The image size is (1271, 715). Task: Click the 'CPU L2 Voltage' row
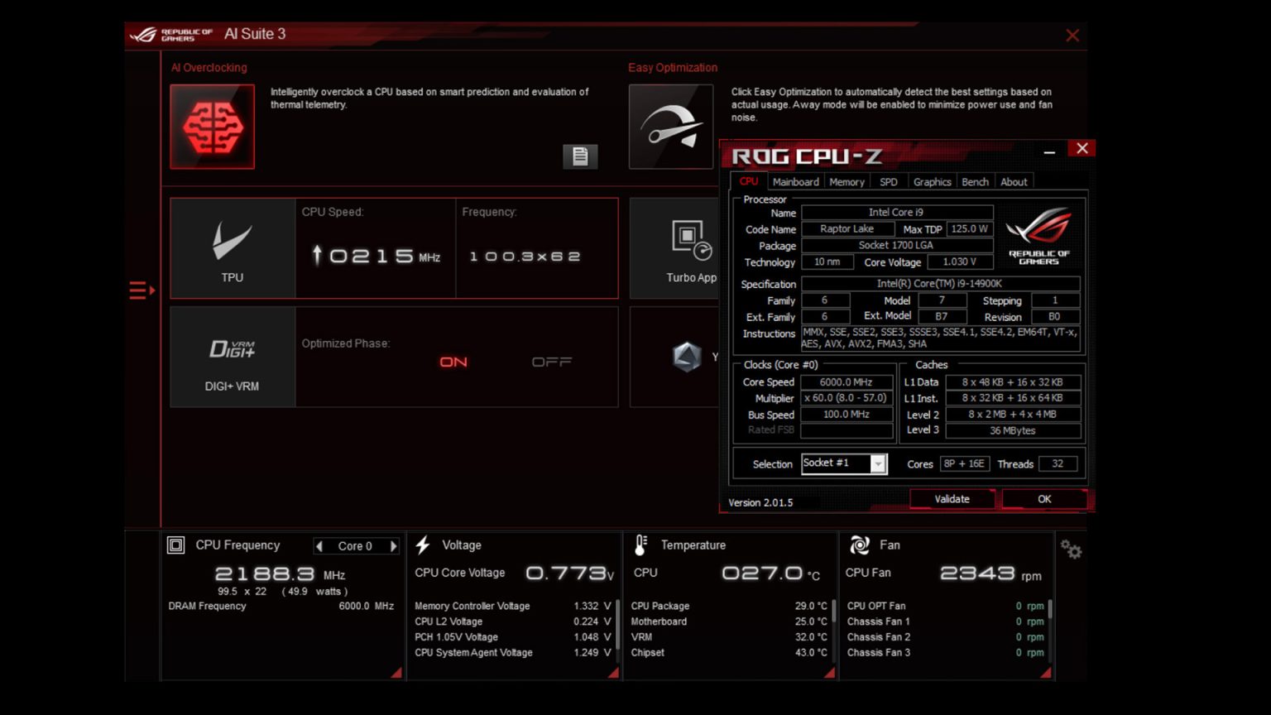coord(513,621)
